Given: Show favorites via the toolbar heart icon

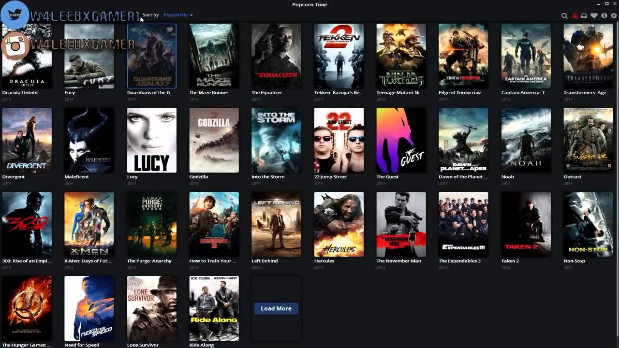Looking at the screenshot, I should tap(594, 15).
